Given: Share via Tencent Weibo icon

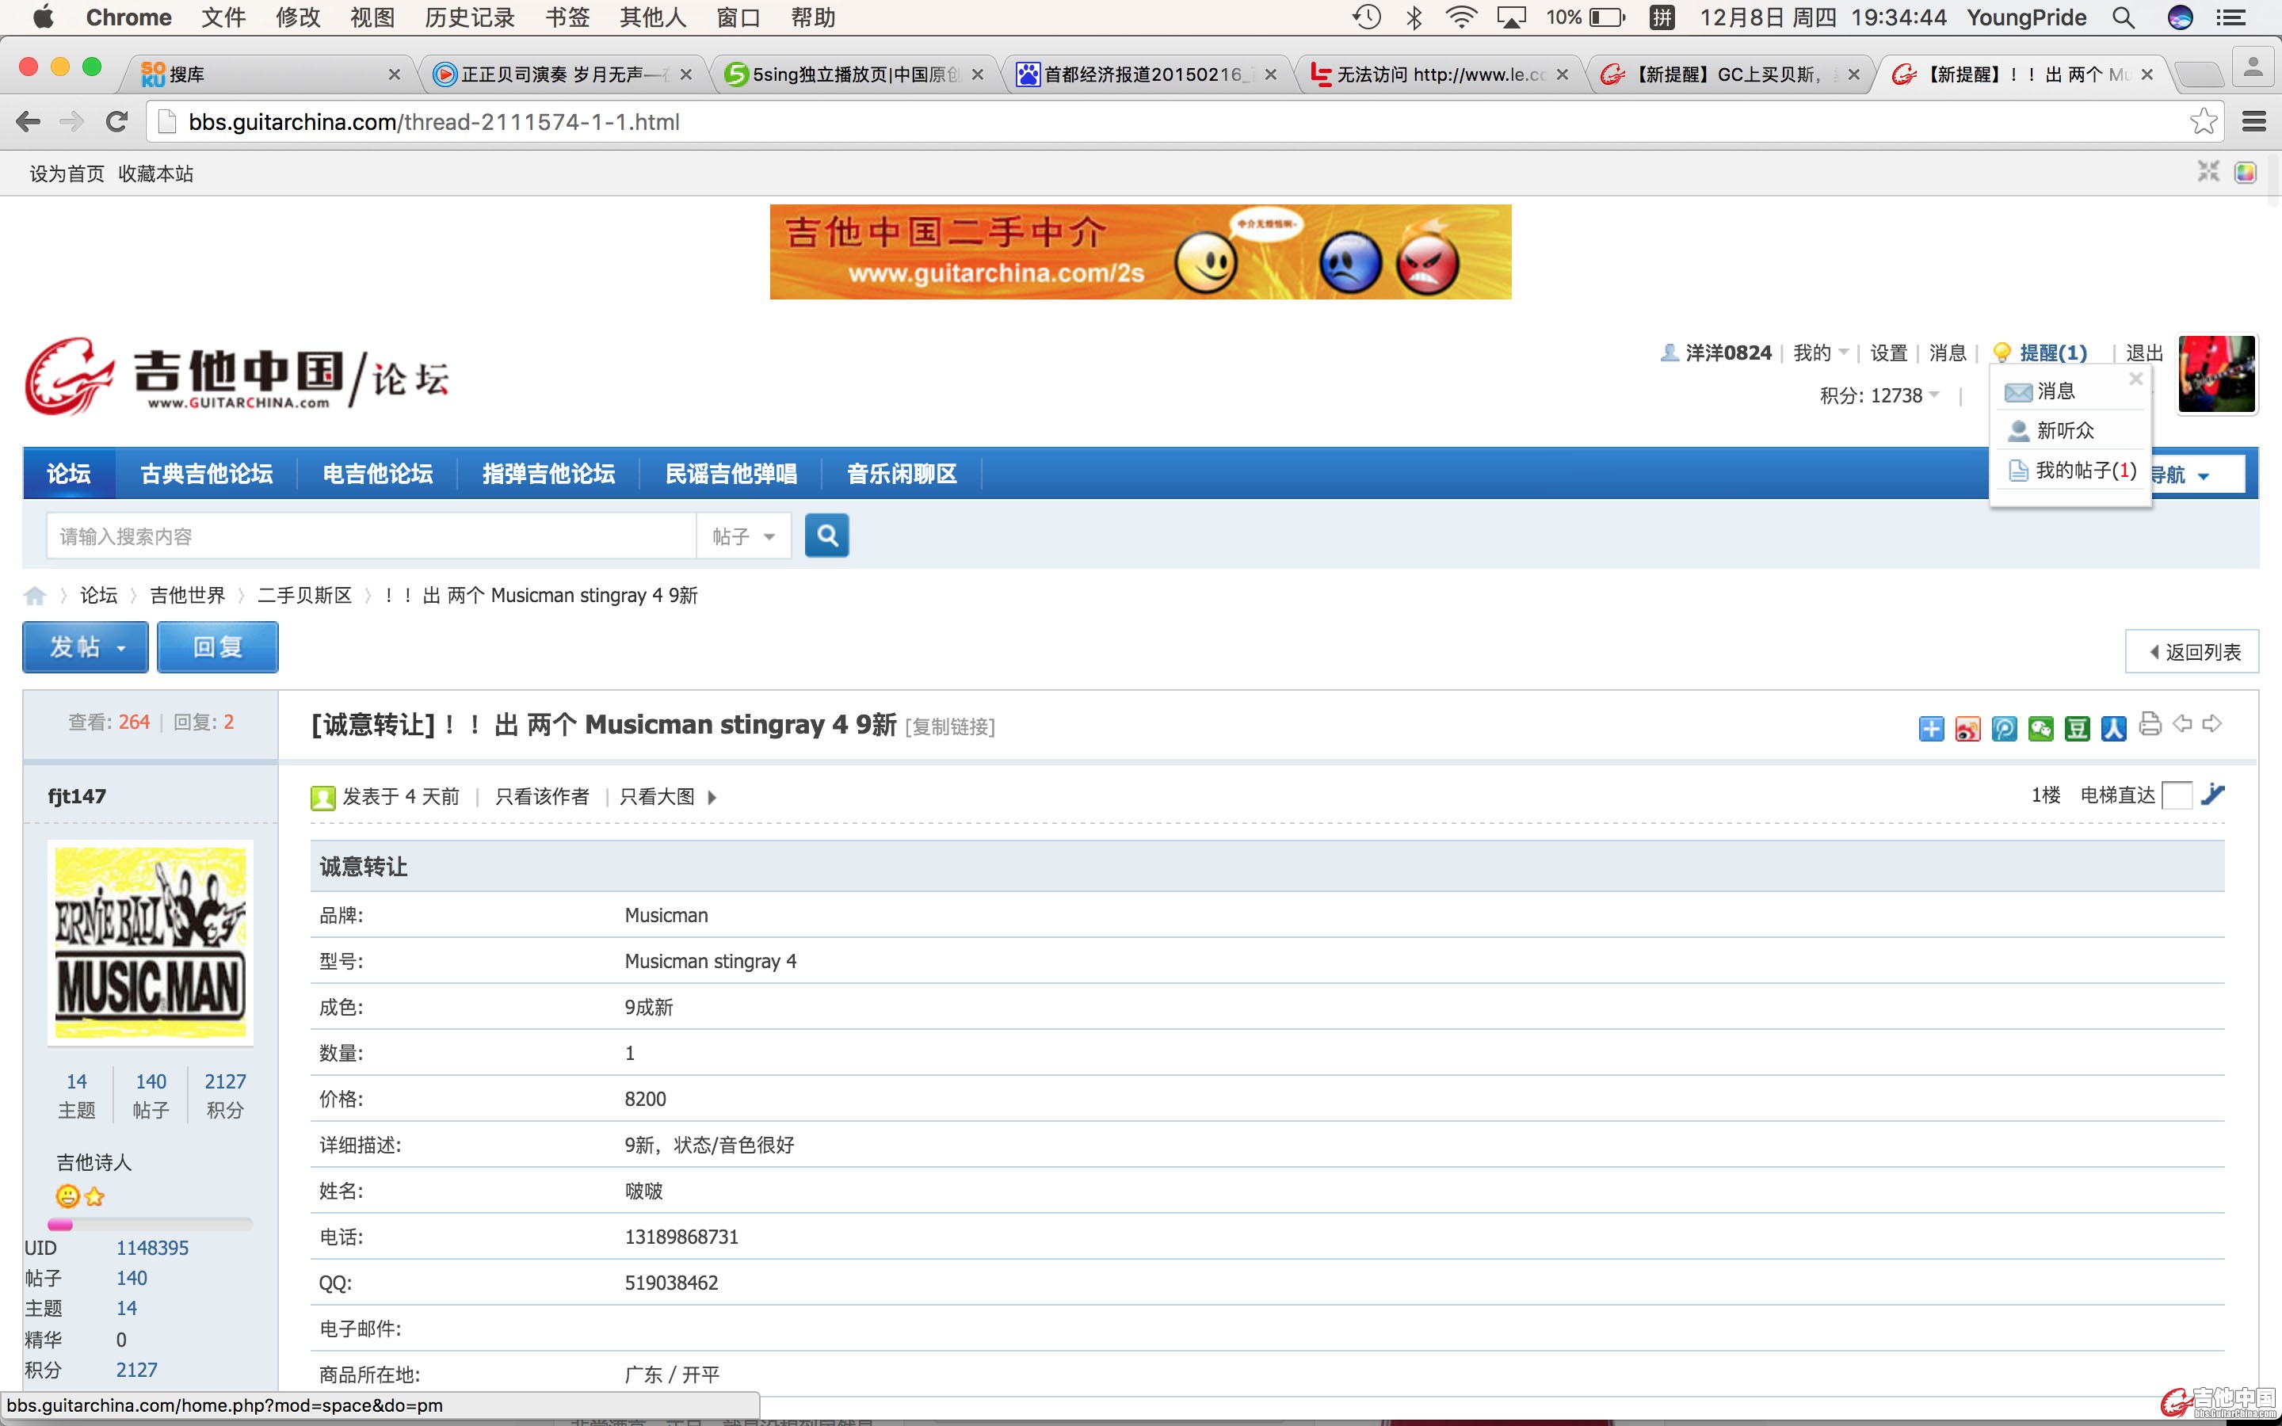Looking at the screenshot, I should point(2004,728).
